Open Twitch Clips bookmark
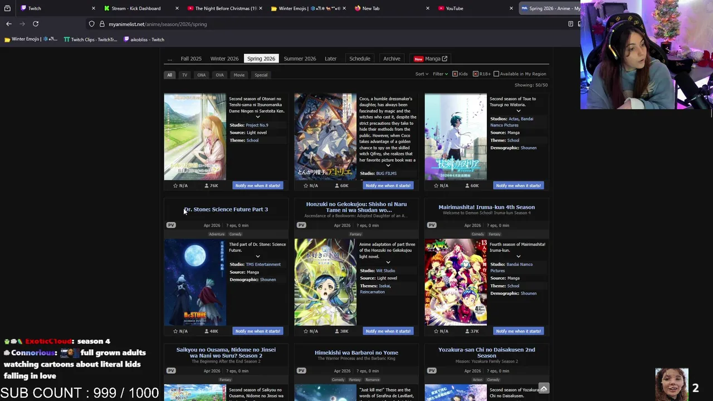The image size is (713, 401). (x=90, y=40)
